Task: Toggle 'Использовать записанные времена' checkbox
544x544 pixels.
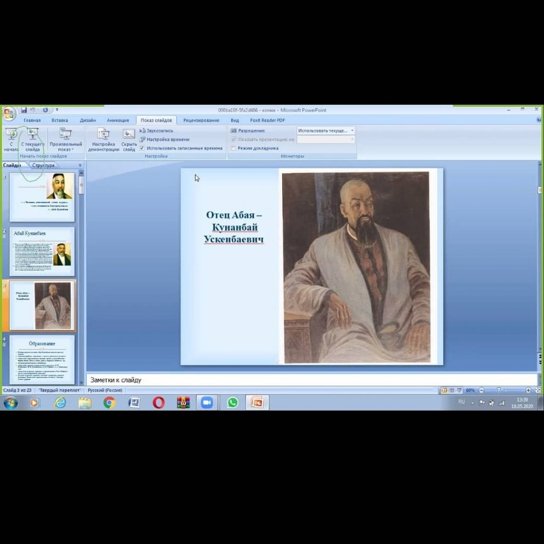Action: point(142,148)
